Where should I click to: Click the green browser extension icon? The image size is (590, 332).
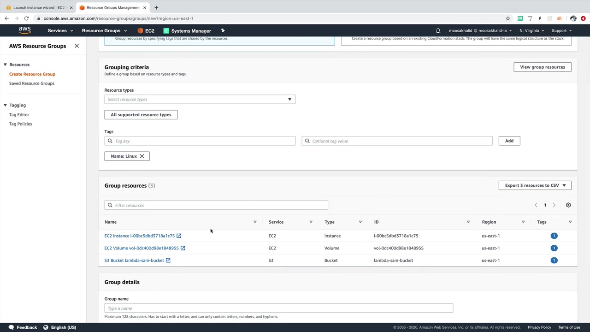click(520, 18)
